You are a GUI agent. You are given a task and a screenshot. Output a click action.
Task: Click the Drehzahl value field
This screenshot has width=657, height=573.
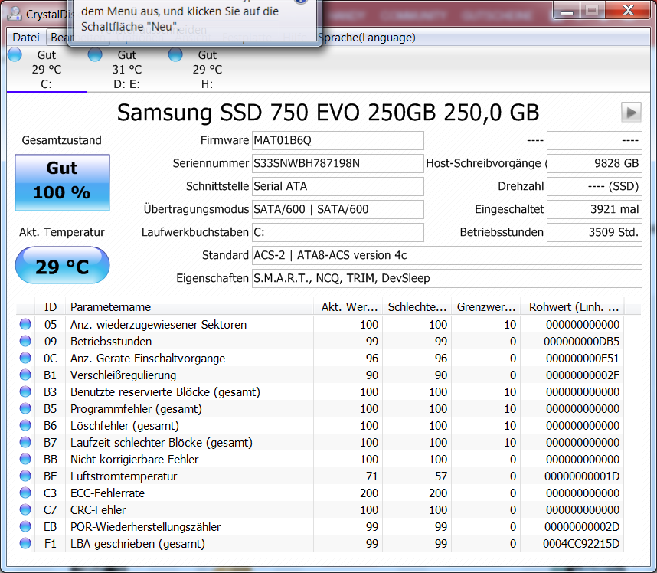click(x=594, y=186)
